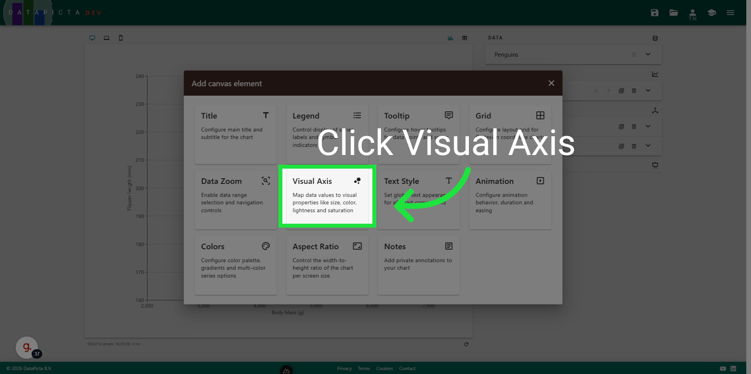Screen dimensions: 751x374
Task: Expand the Penguins dataset dropdown
Action: (x=648, y=55)
